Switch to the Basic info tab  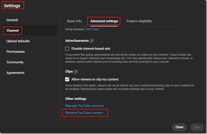(75, 21)
